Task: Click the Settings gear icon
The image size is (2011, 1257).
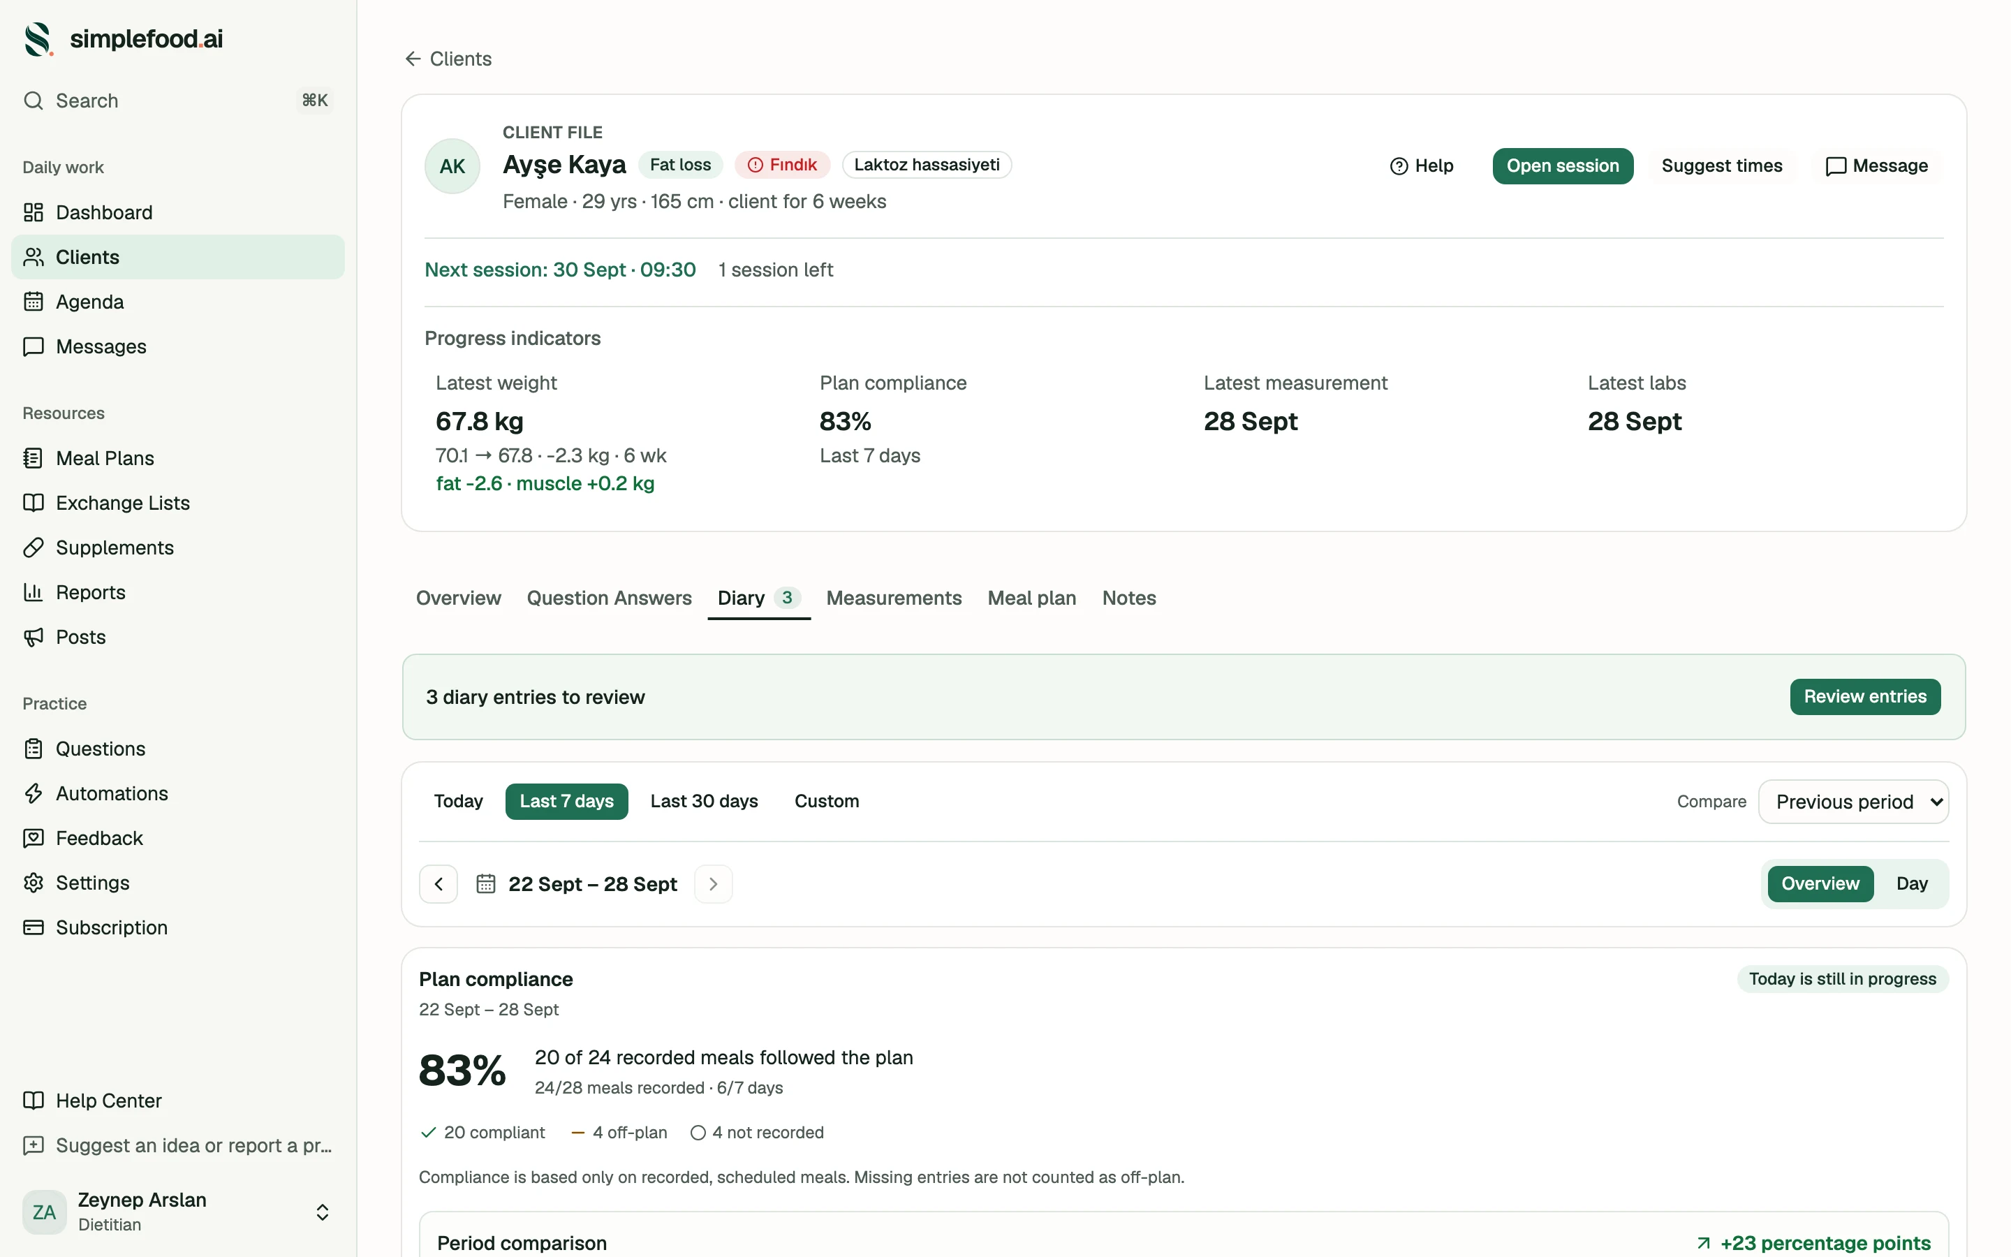Action: 34,883
